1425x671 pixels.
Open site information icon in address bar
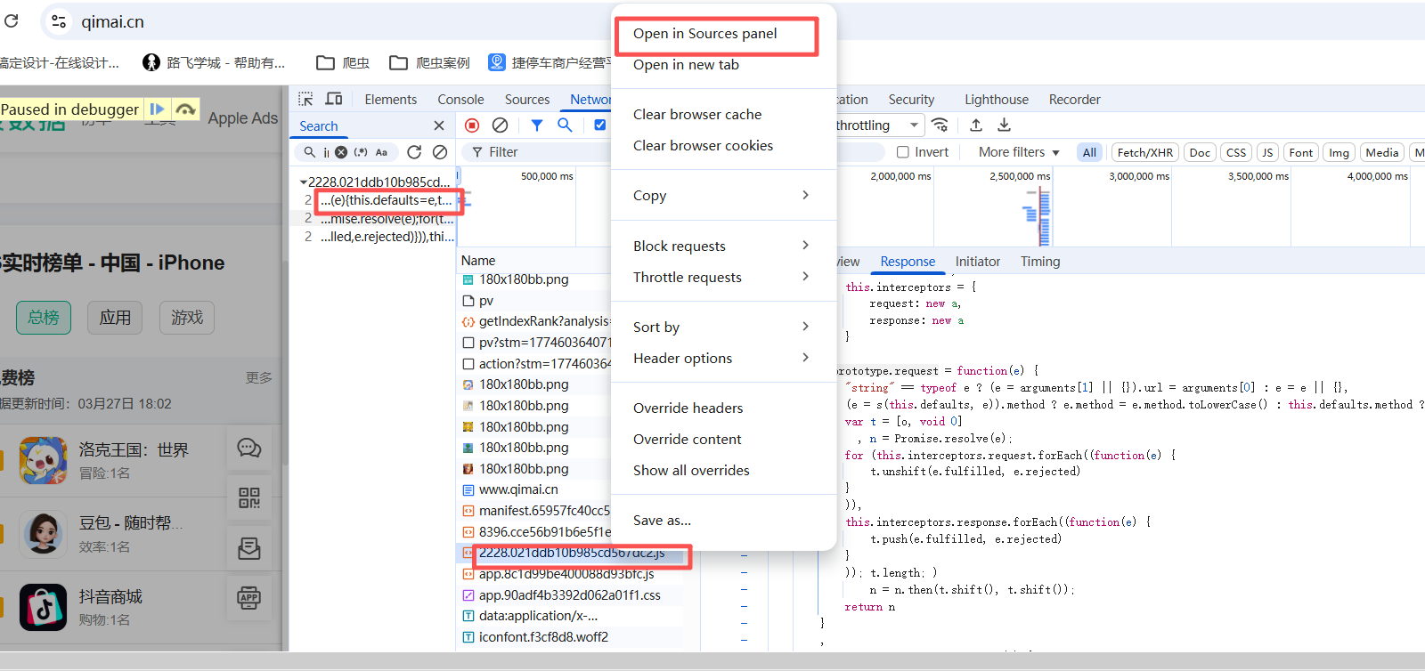[x=59, y=21]
